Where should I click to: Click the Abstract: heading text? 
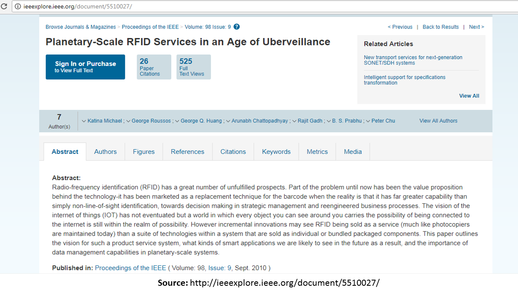tap(66, 178)
